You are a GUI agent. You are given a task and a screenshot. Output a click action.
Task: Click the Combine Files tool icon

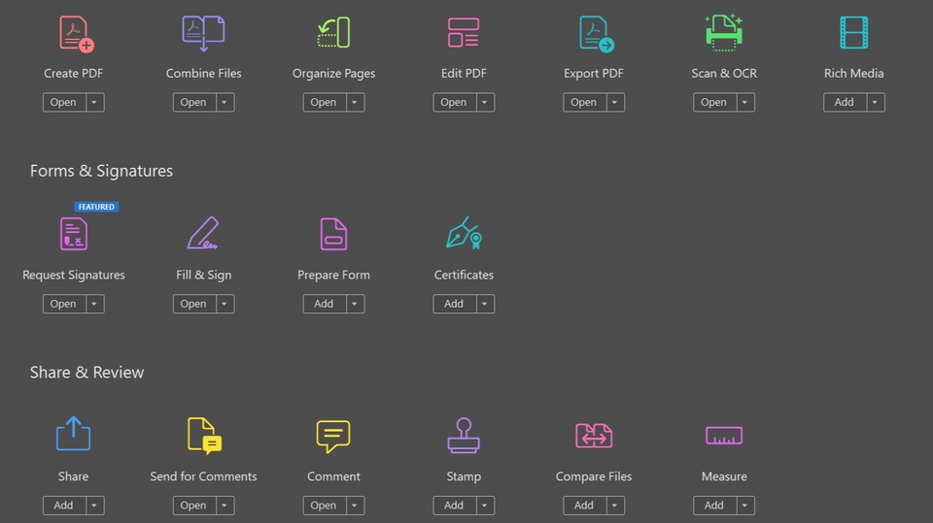tap(203, 33)
